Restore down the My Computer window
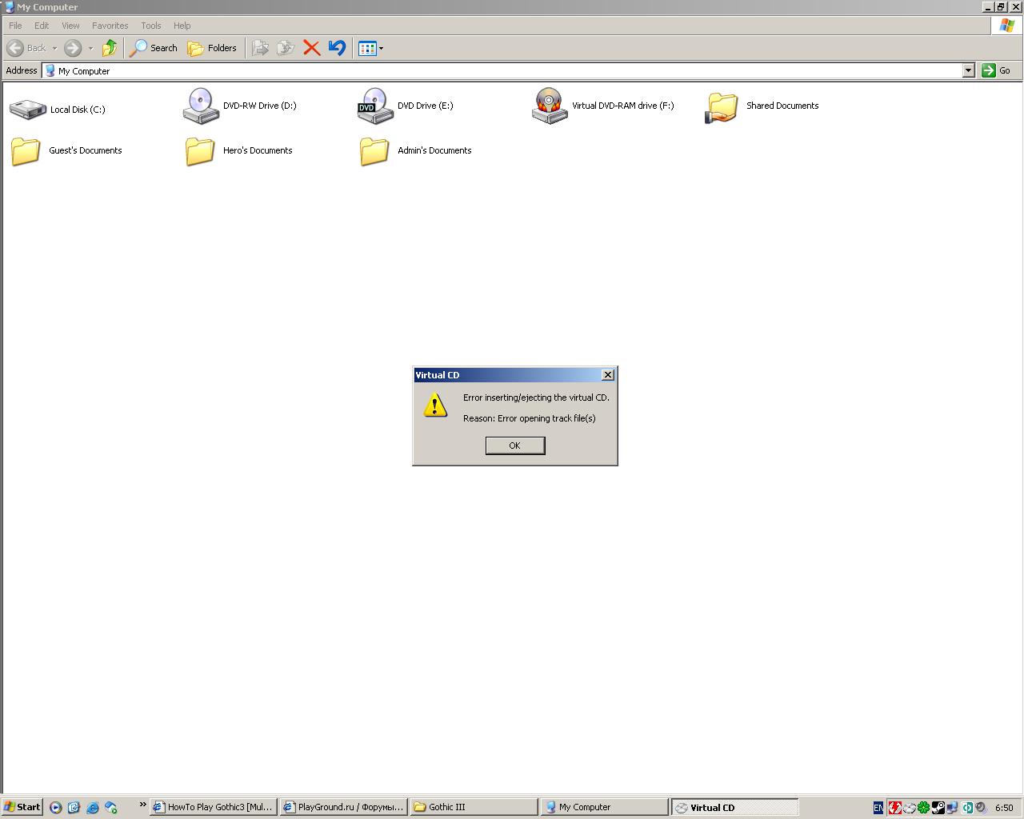The image size is (1024, 819). click(x=1000, y=6)
